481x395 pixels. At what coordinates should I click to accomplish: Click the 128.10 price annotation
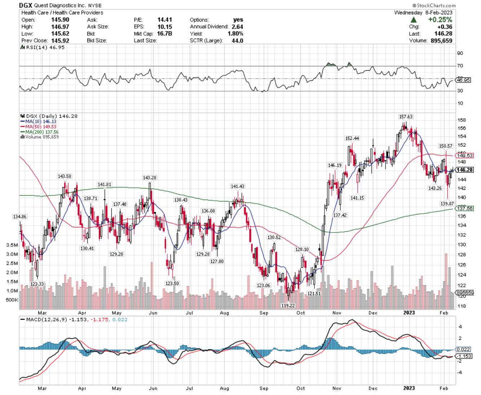(x=302, y=249)
